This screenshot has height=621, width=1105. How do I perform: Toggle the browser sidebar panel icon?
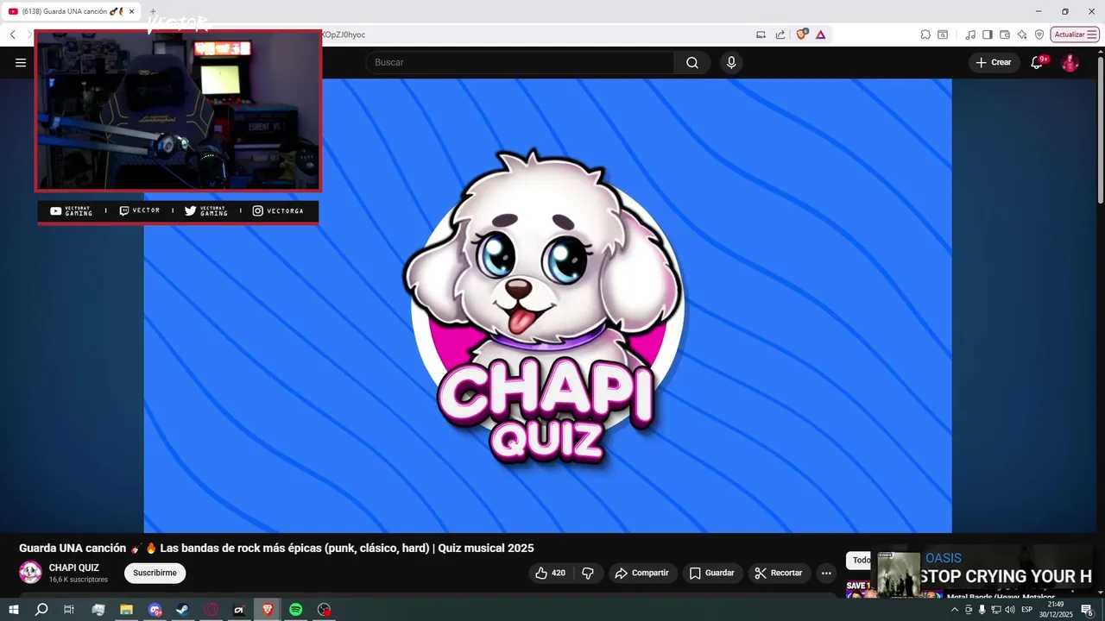tap(988, 34)
